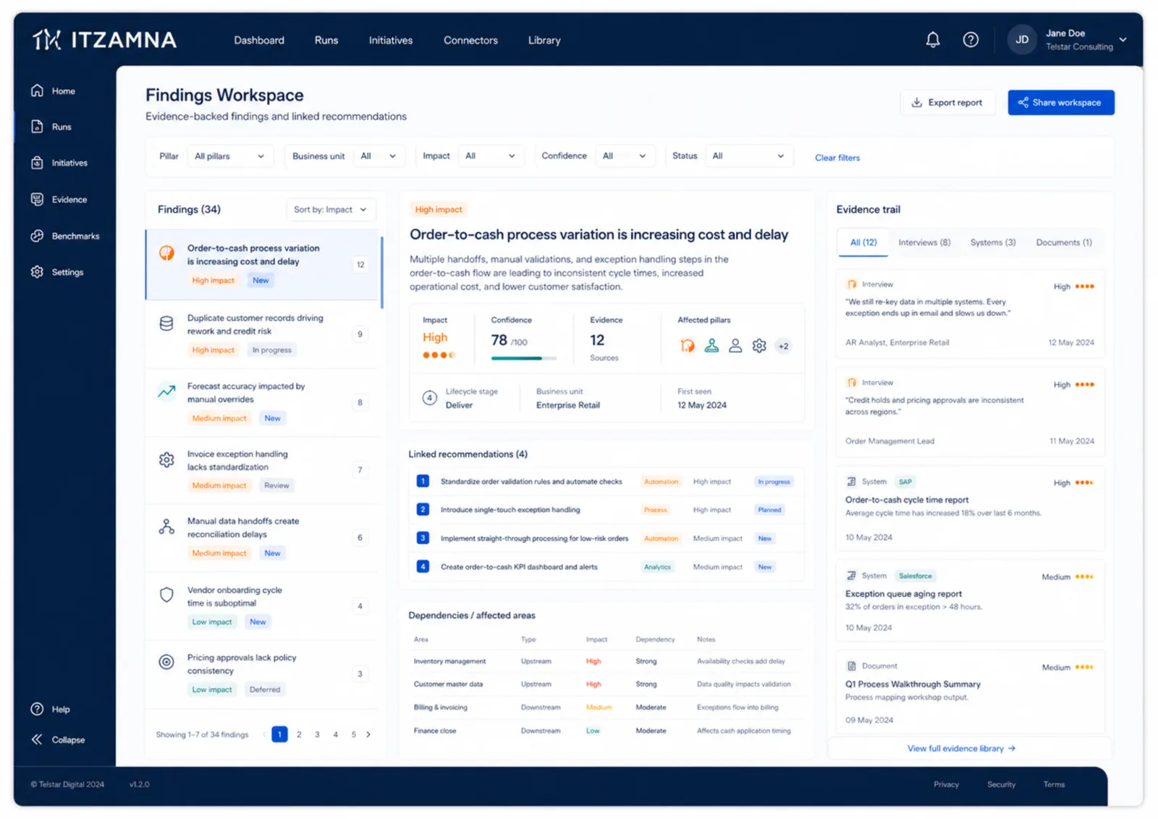Image resolution: width=1158 pixels, height=819 pixels.
Task: Go to findings page 2
Action: tap(299, 734)
